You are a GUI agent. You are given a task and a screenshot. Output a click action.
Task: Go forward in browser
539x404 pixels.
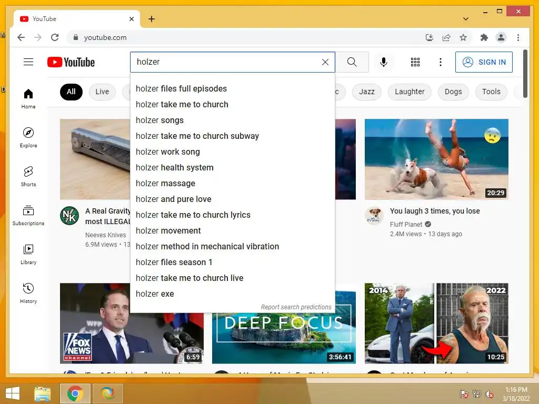click(x=38, y=37)
